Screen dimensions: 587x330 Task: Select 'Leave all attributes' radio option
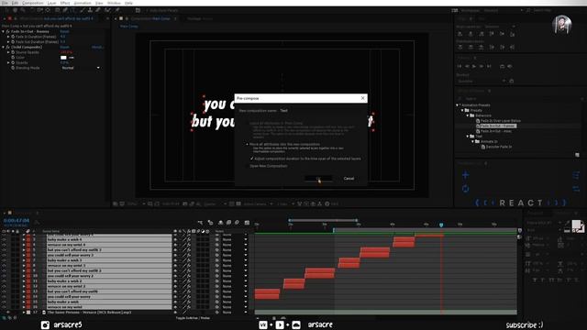pos(247,123)
